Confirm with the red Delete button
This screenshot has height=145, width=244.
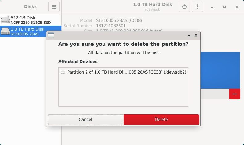(x=161, y=119)
